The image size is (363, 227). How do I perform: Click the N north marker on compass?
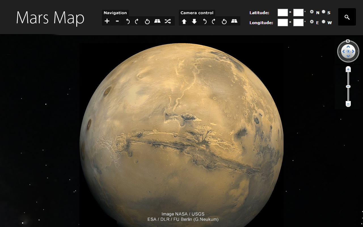[x=348, y=41]
